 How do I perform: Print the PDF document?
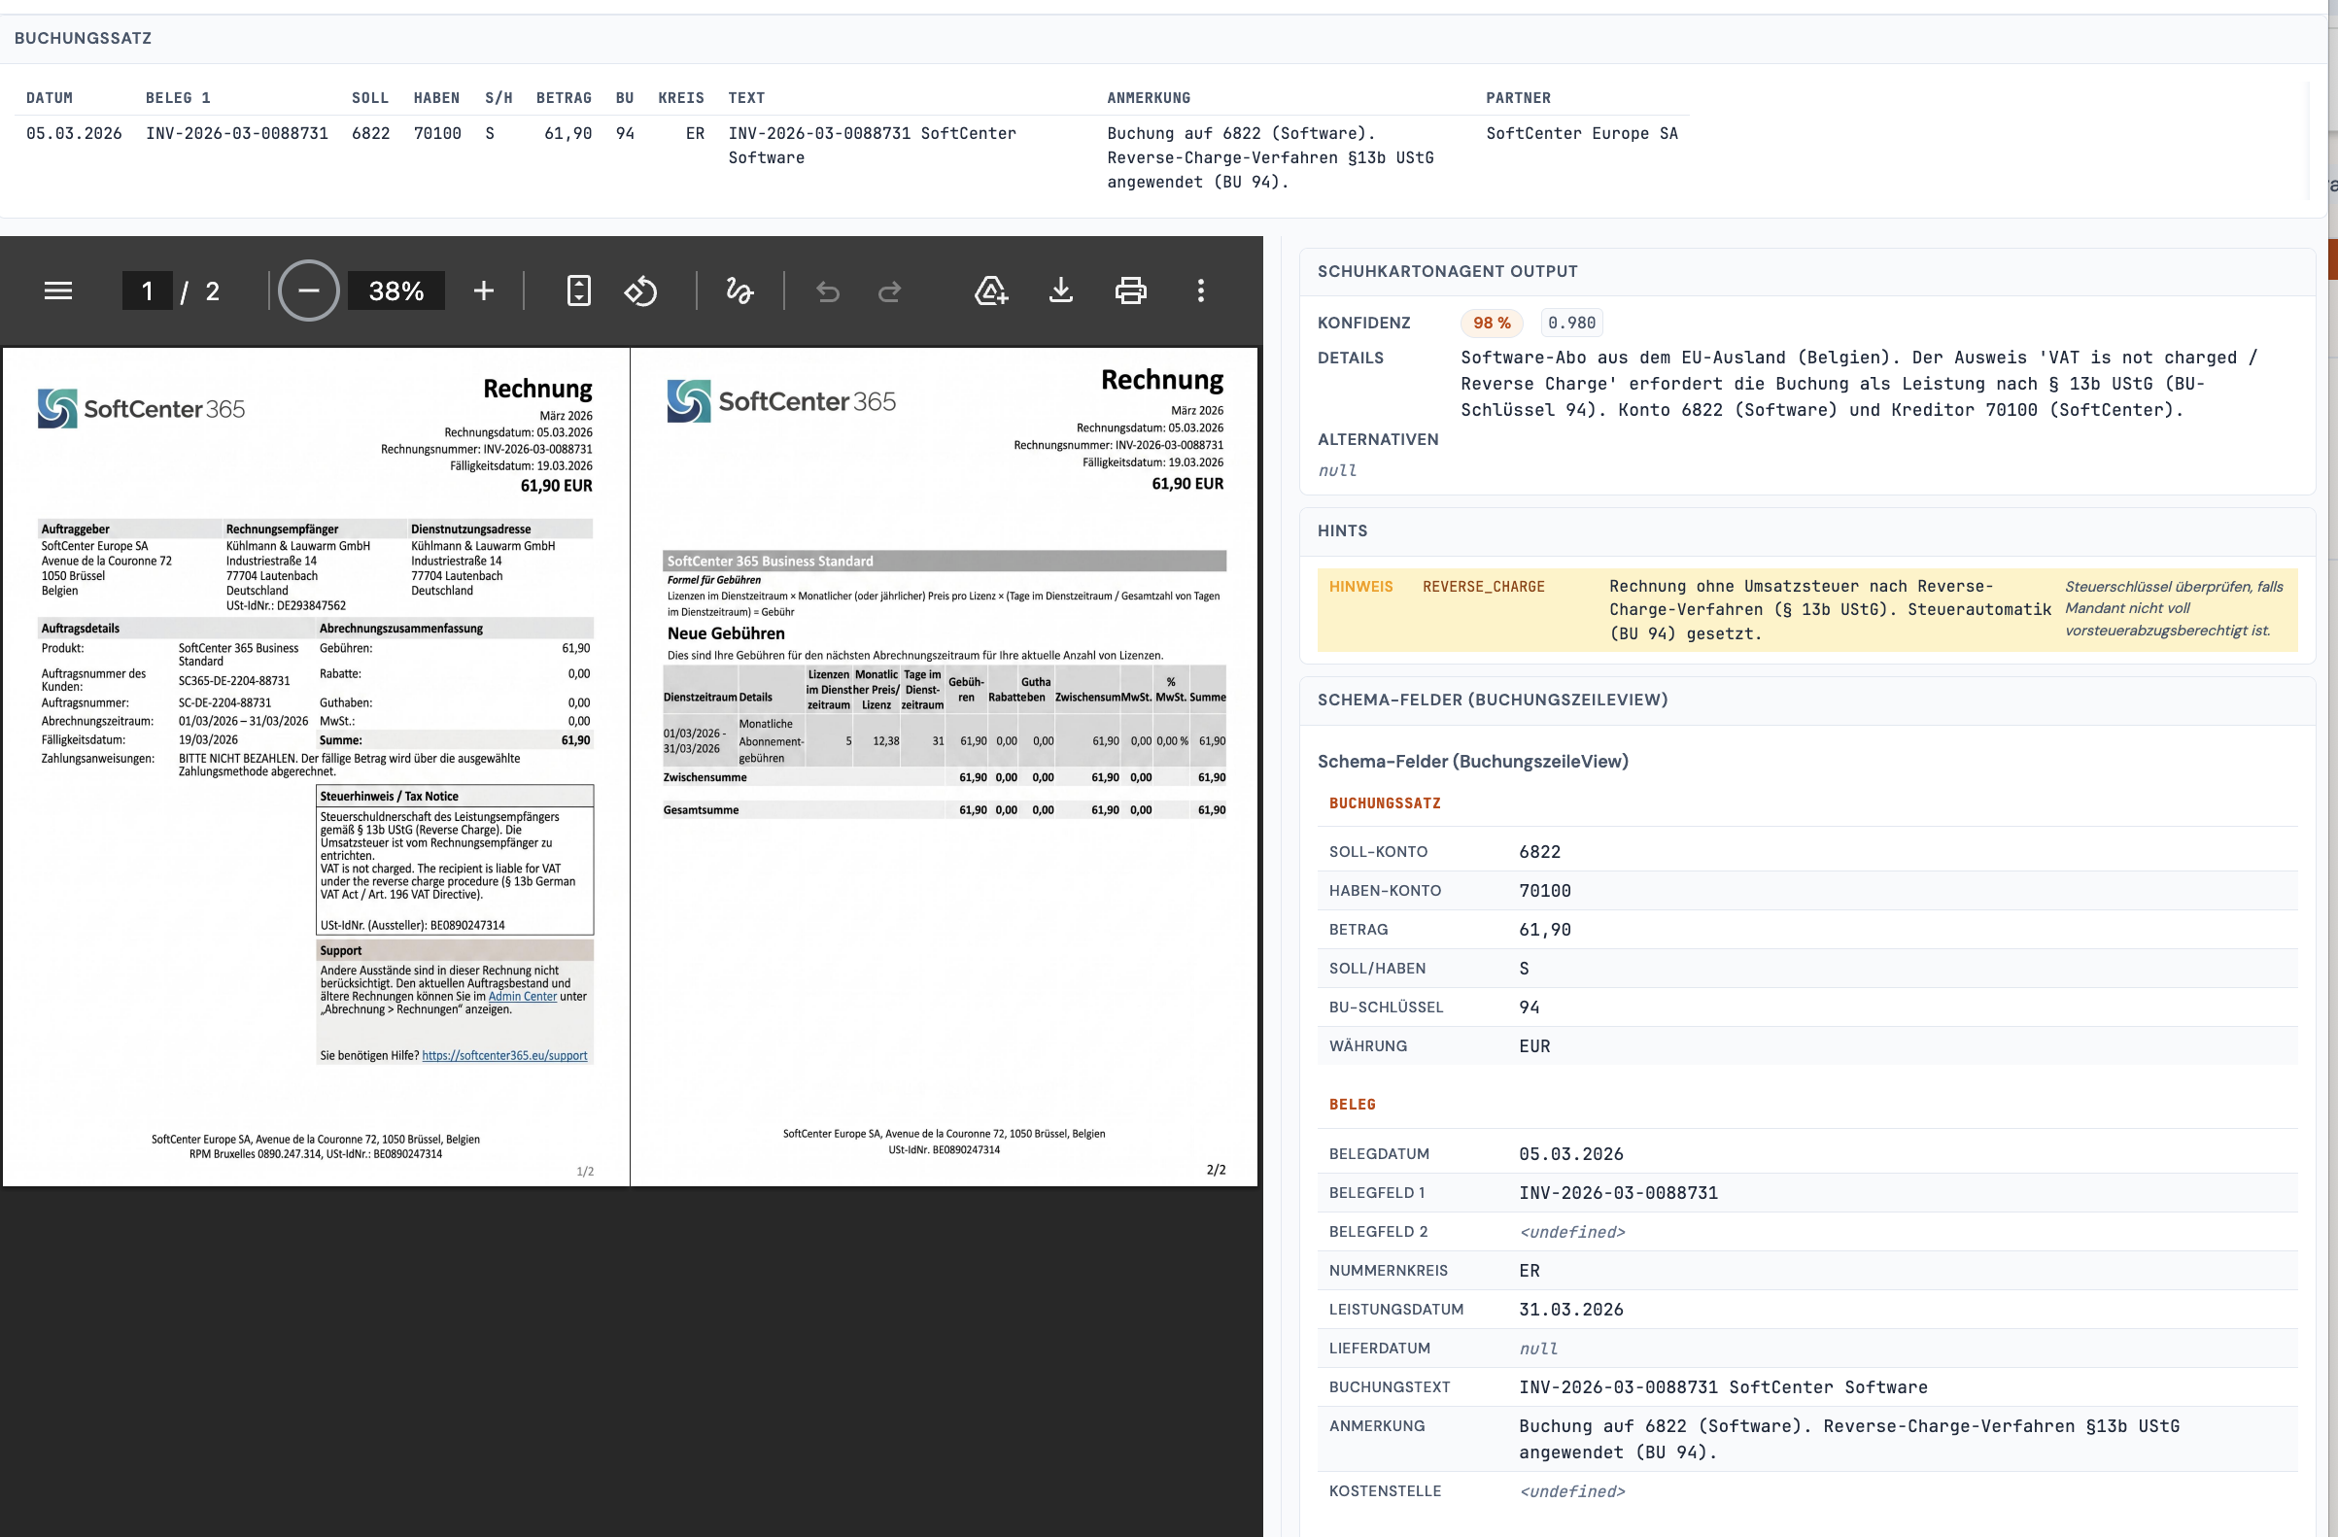pos(1131,290)
